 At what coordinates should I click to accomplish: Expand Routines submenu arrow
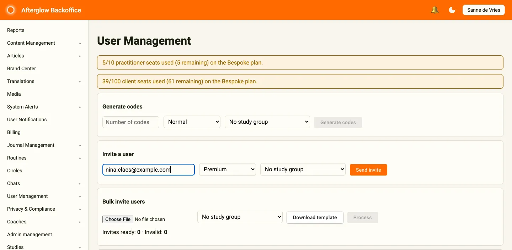(80, 158)
